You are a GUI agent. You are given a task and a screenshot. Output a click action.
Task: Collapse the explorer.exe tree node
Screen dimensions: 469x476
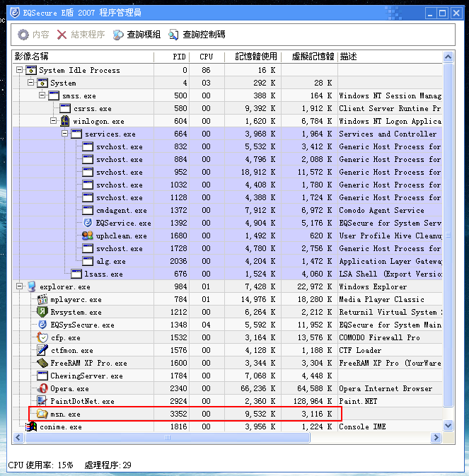pyautogui.click(x=19, y=286)
